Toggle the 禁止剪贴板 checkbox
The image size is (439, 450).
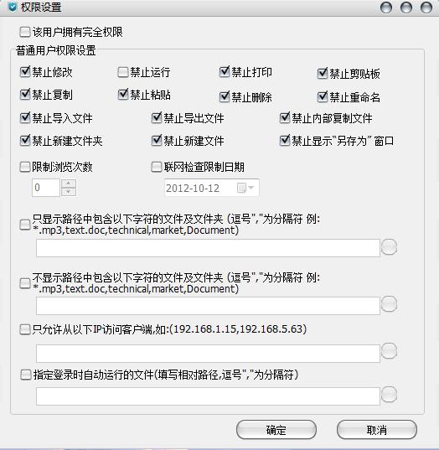323,74
